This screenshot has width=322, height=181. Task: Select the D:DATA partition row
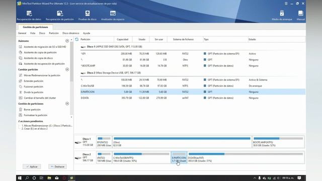pos(193,98)
